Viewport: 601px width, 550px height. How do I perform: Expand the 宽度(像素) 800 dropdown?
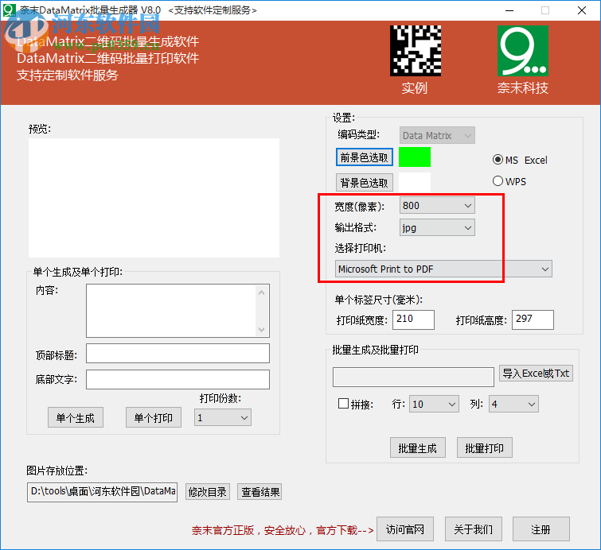437,206
